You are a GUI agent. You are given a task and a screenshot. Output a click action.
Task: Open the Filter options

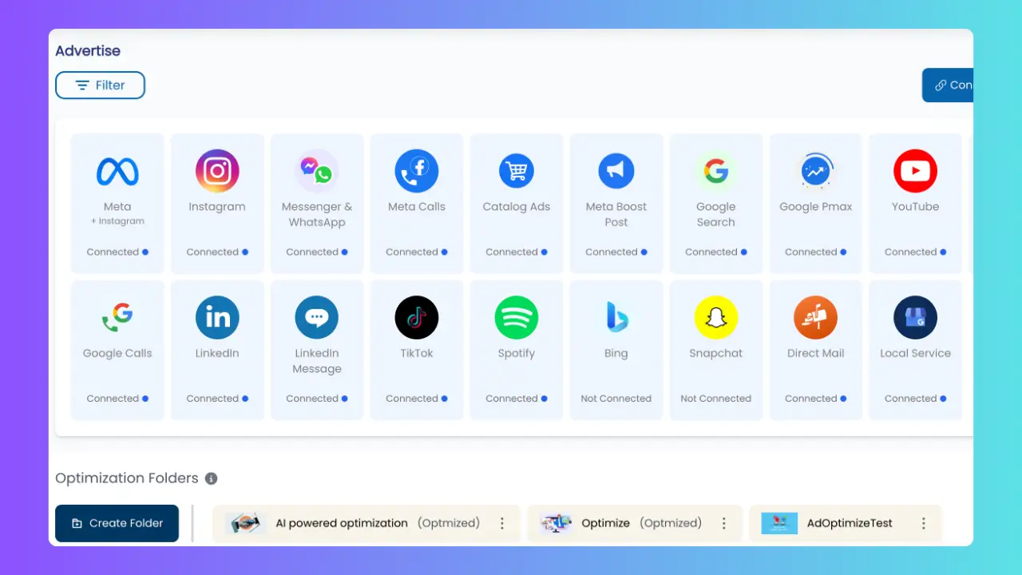[x=100, y=85]
